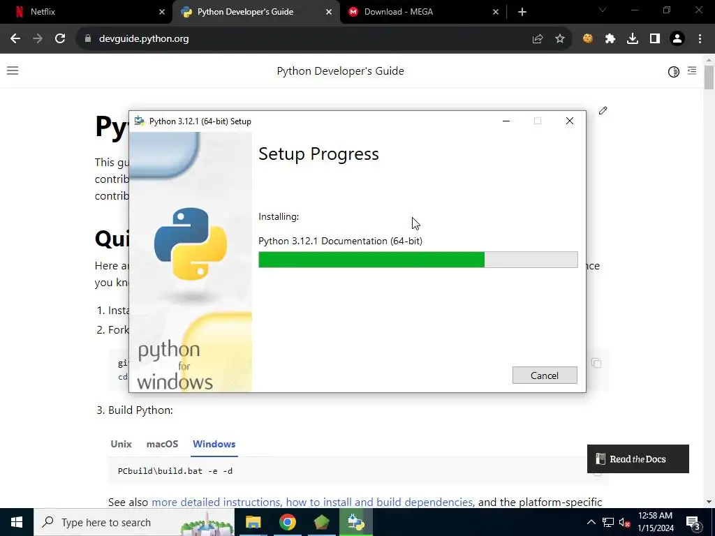Show Chrome downloads

pyautogui.click(x=633, y=39)
